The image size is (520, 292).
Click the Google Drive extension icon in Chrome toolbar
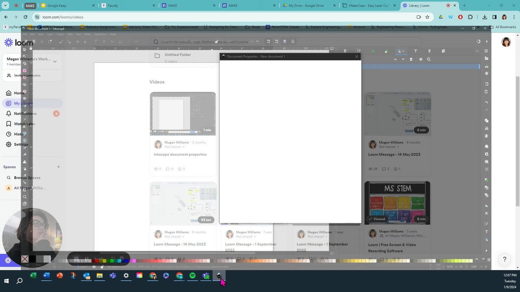coord(441,17)
